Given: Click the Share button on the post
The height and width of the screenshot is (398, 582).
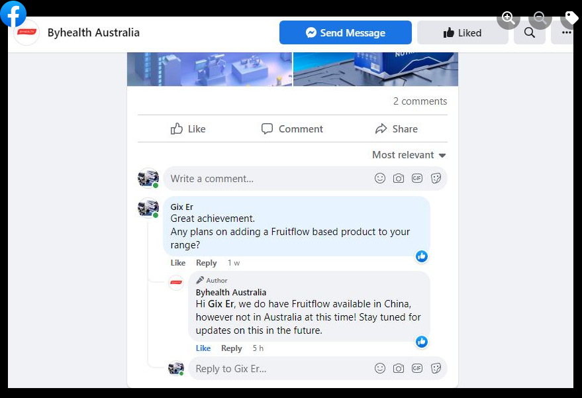Looking at the screenshot, I should (397, 129).
